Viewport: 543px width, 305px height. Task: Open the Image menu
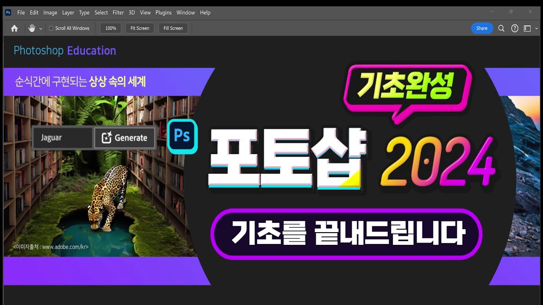tap(50, 13)
